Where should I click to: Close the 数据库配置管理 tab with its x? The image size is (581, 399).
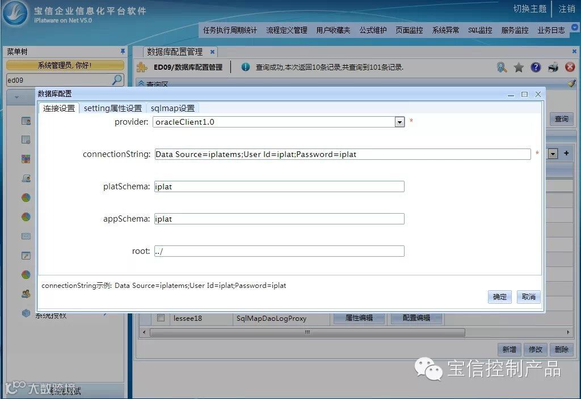(212, 52)
